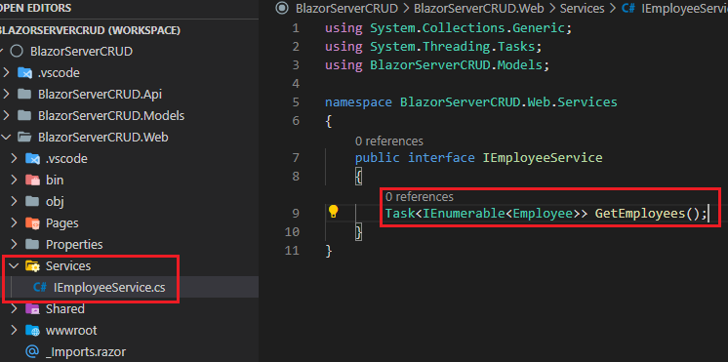The width and height of the screenshot is (728, 362).
Task: Click the obj folder icon
Action: tap(32, 201)
